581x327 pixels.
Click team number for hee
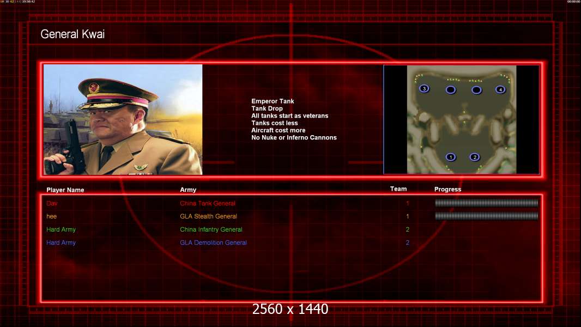point(408,216)
